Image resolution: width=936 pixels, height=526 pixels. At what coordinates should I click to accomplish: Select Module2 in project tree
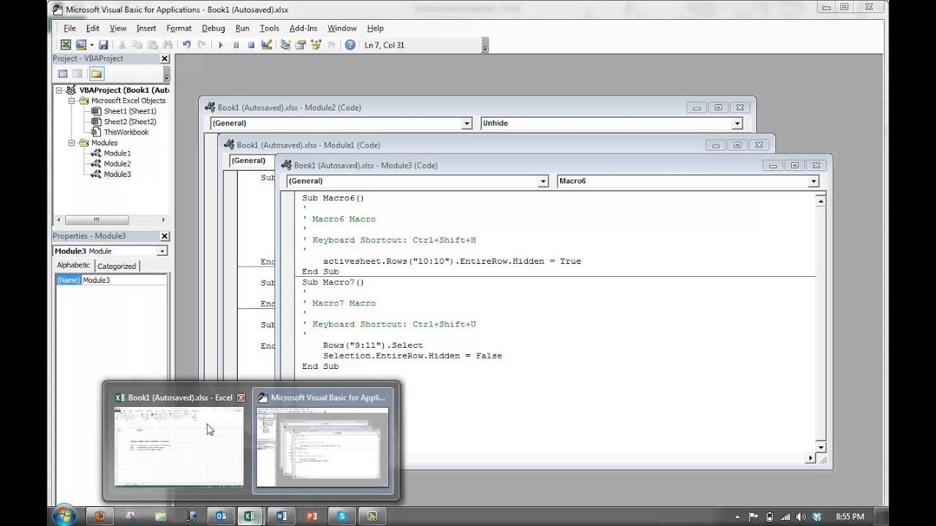[x=117, y=164]
